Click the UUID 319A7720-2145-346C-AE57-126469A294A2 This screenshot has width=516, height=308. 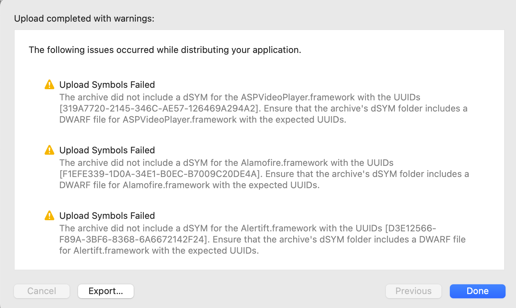(x=160, y=108)
